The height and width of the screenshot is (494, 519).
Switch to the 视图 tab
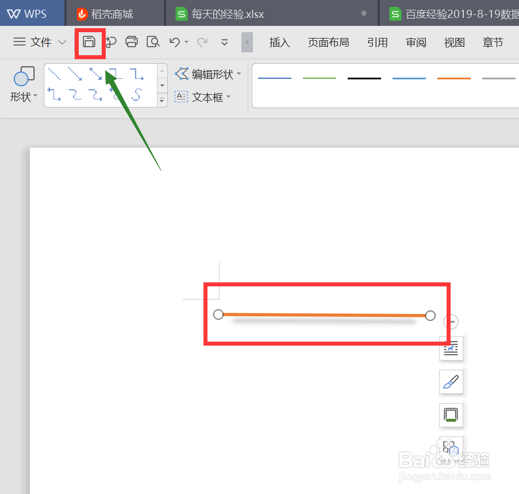pyautogui.click(x=455, y=43)
